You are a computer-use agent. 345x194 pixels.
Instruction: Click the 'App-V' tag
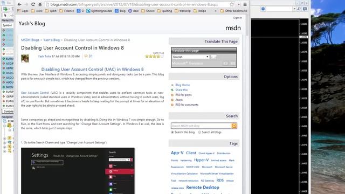click(x=177, y=153)
